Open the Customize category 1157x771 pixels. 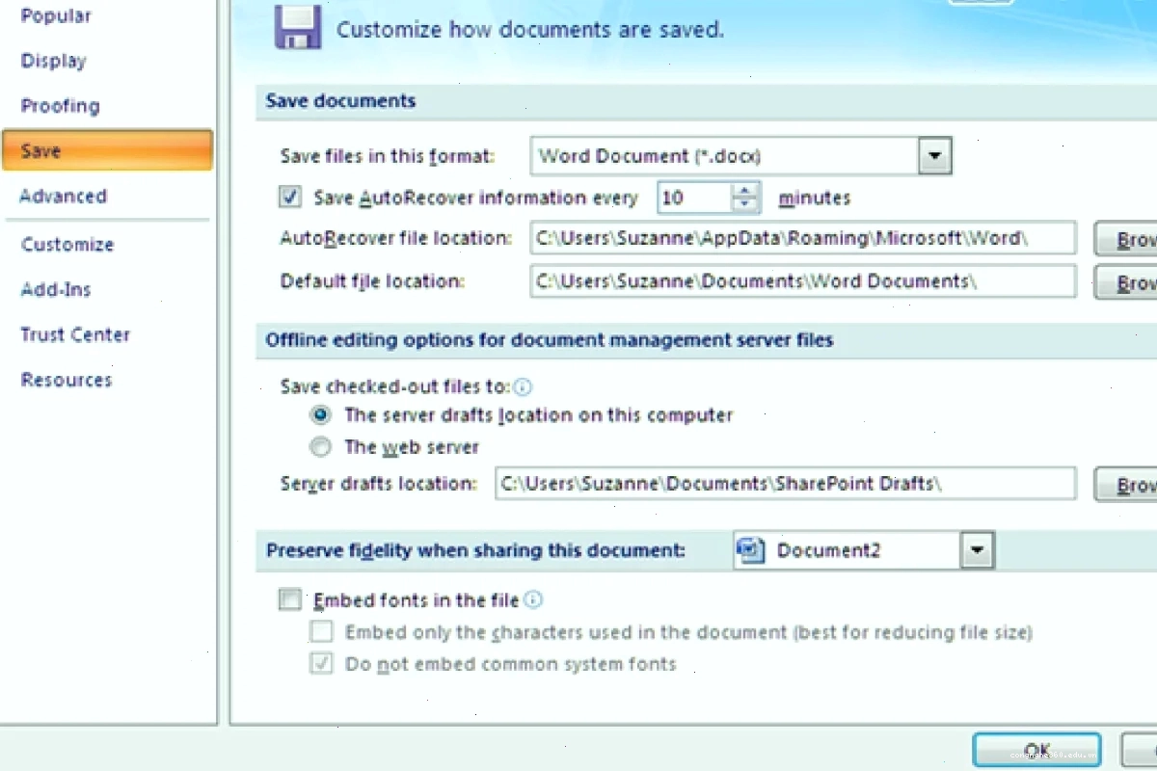(67, 245)
